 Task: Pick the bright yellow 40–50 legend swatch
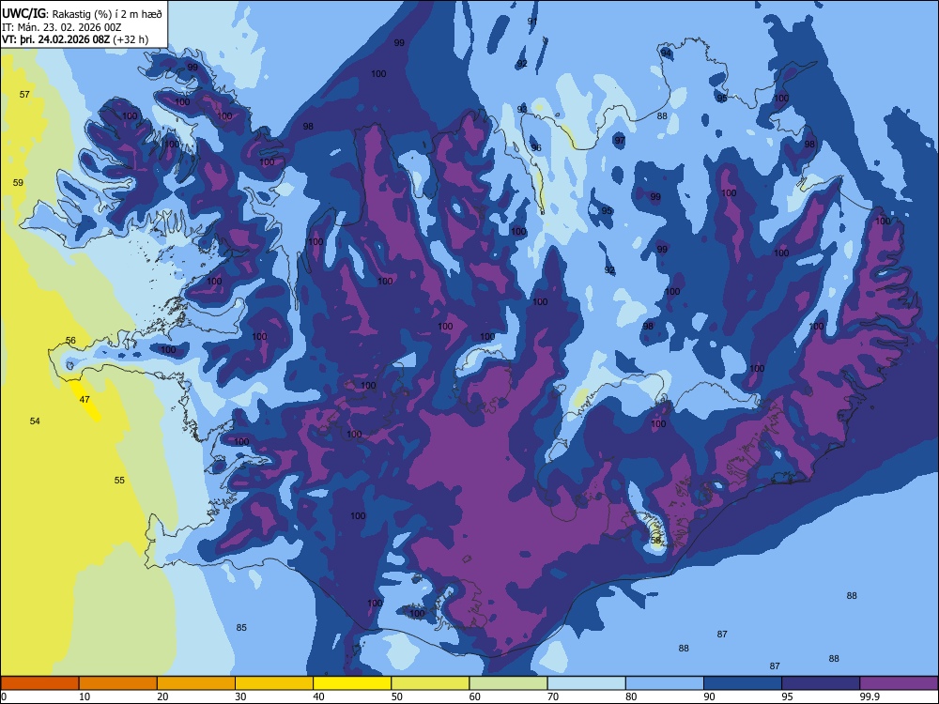(352, 683)
